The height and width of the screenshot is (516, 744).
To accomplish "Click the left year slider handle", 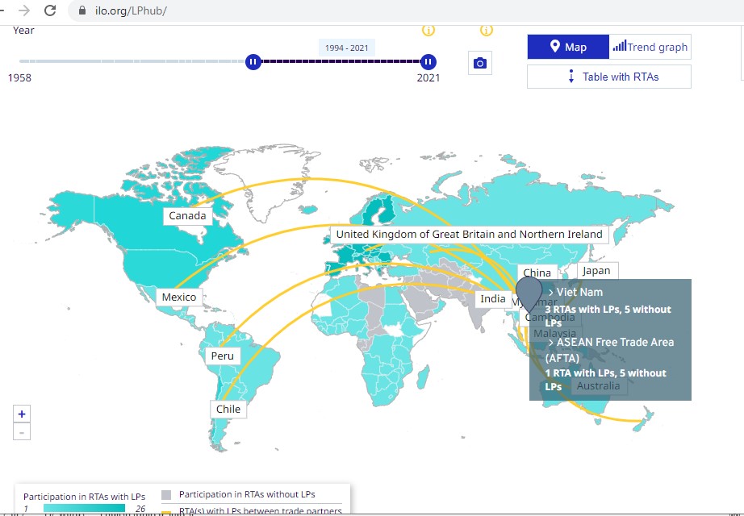I will [x=253, y=61].
